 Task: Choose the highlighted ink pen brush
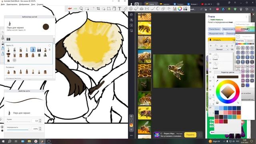[x=33, y=50]
